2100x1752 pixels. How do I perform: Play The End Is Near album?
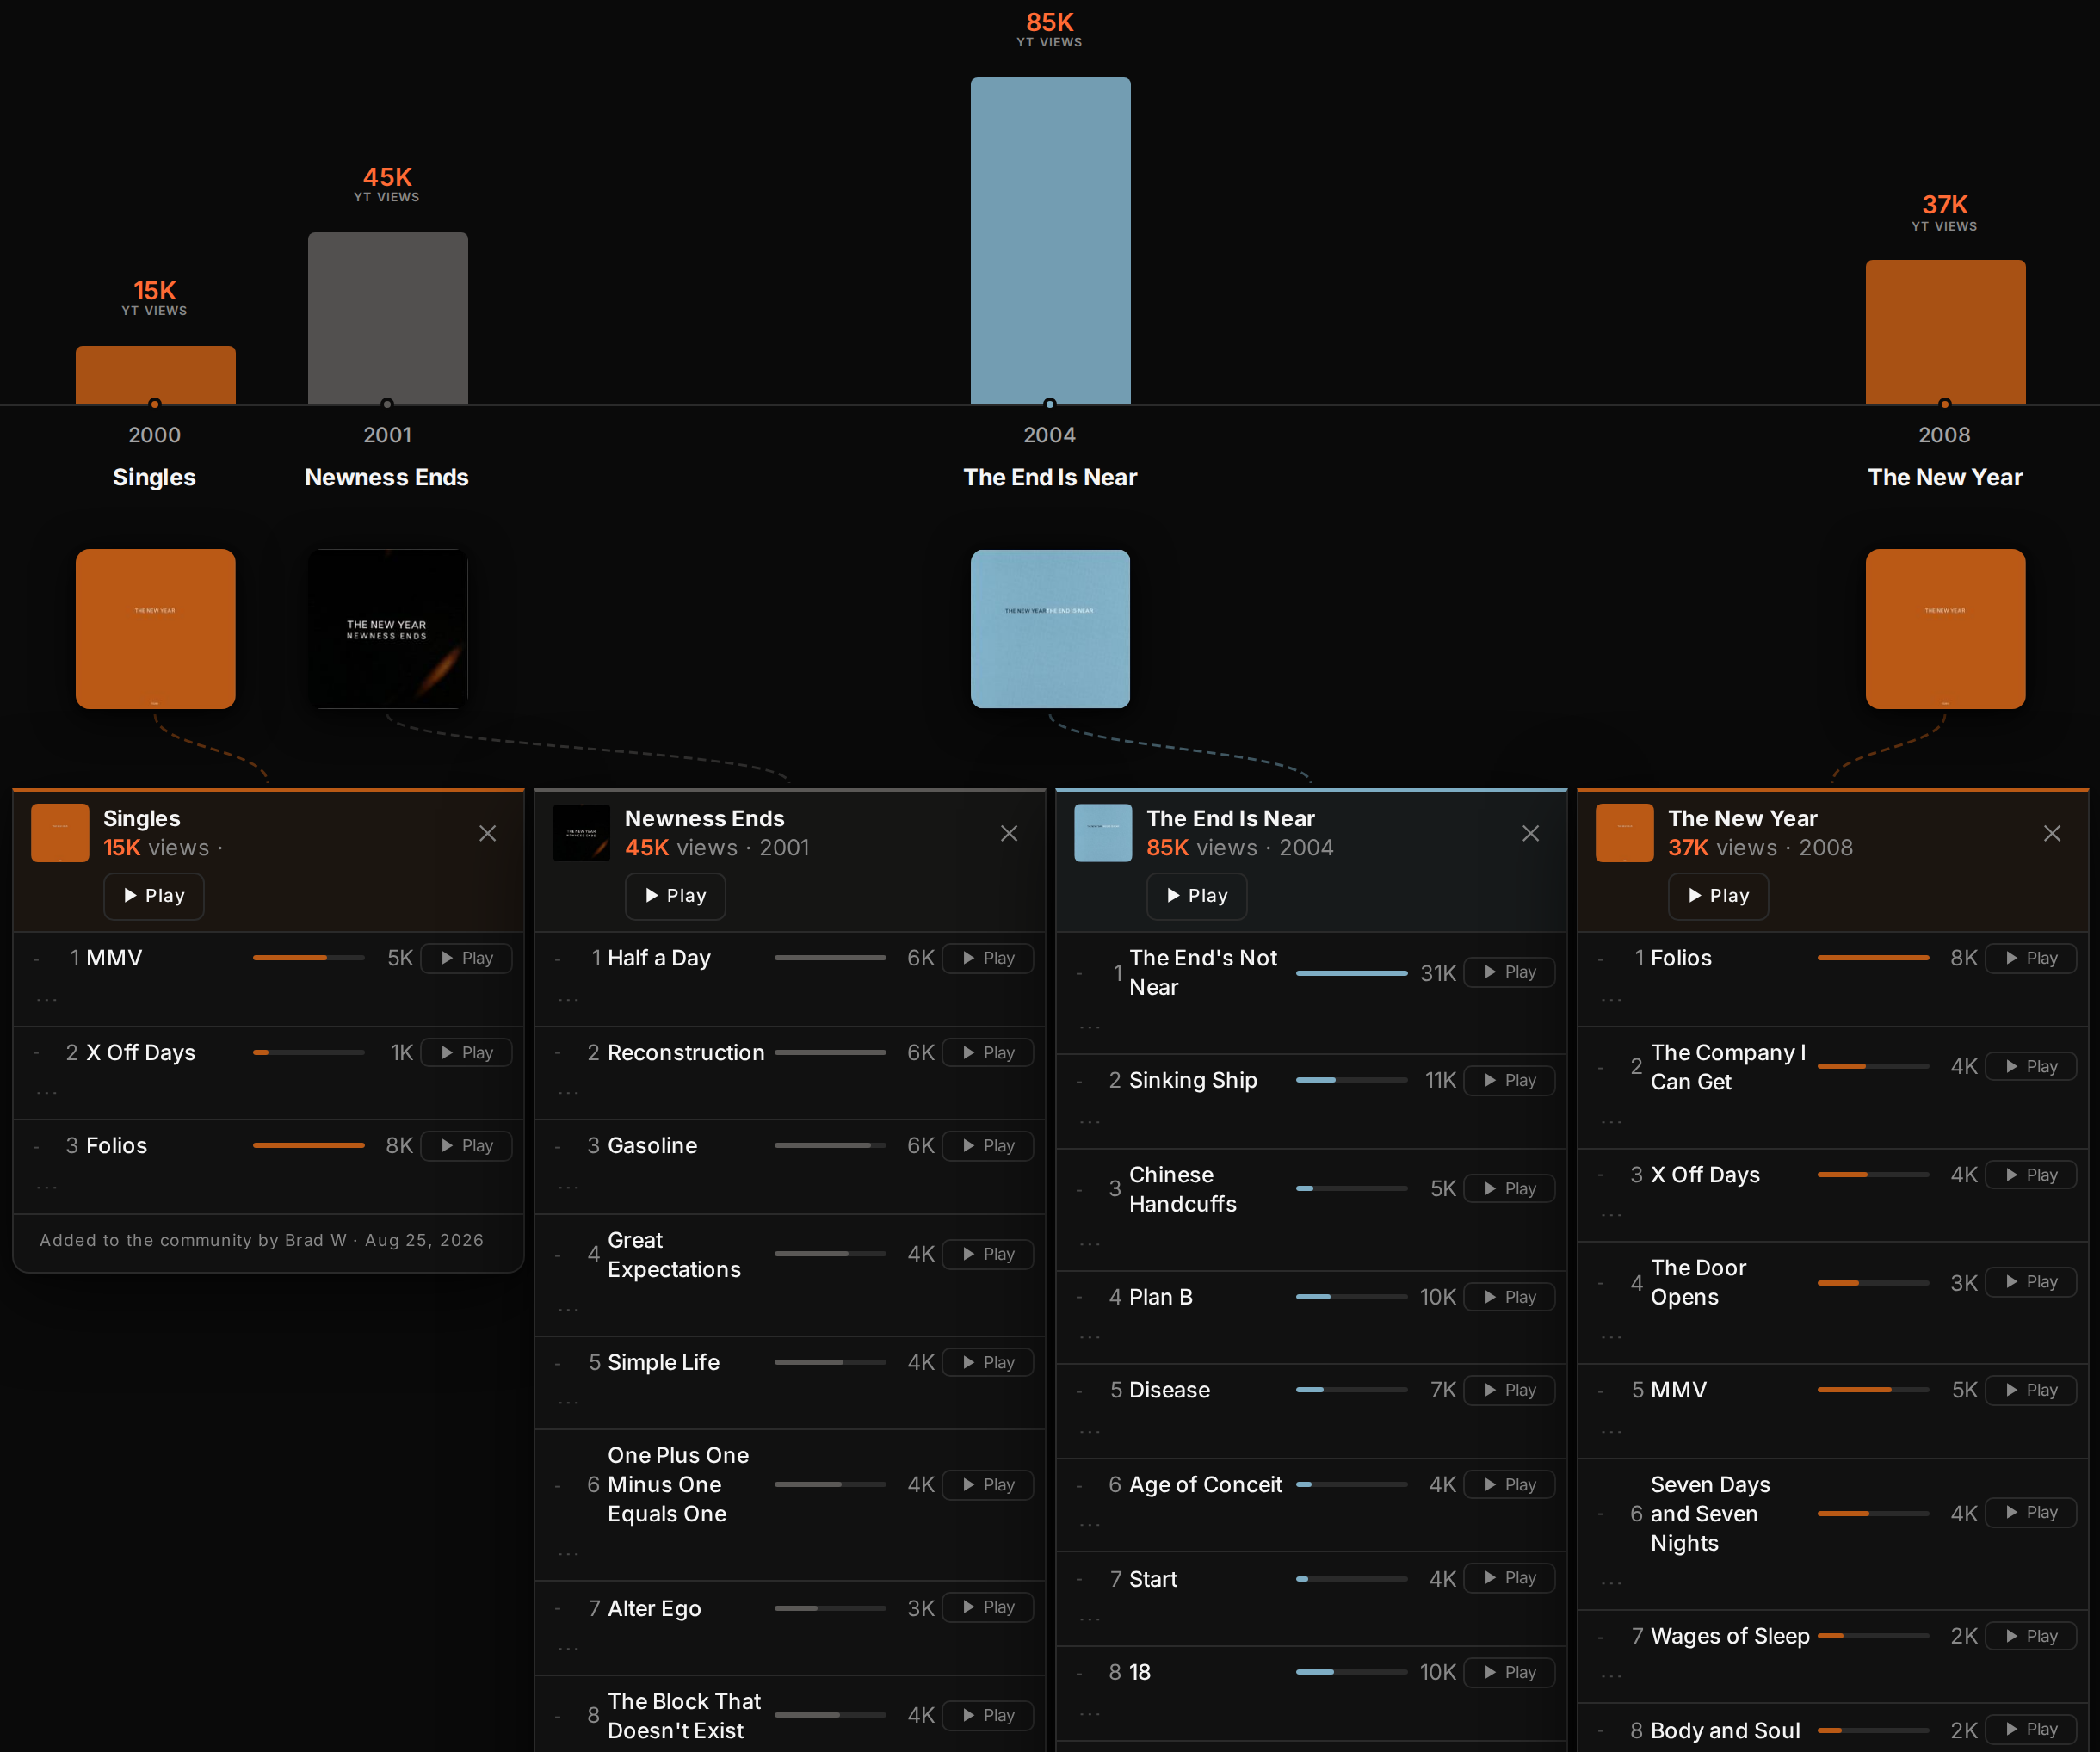point(1197,896)
